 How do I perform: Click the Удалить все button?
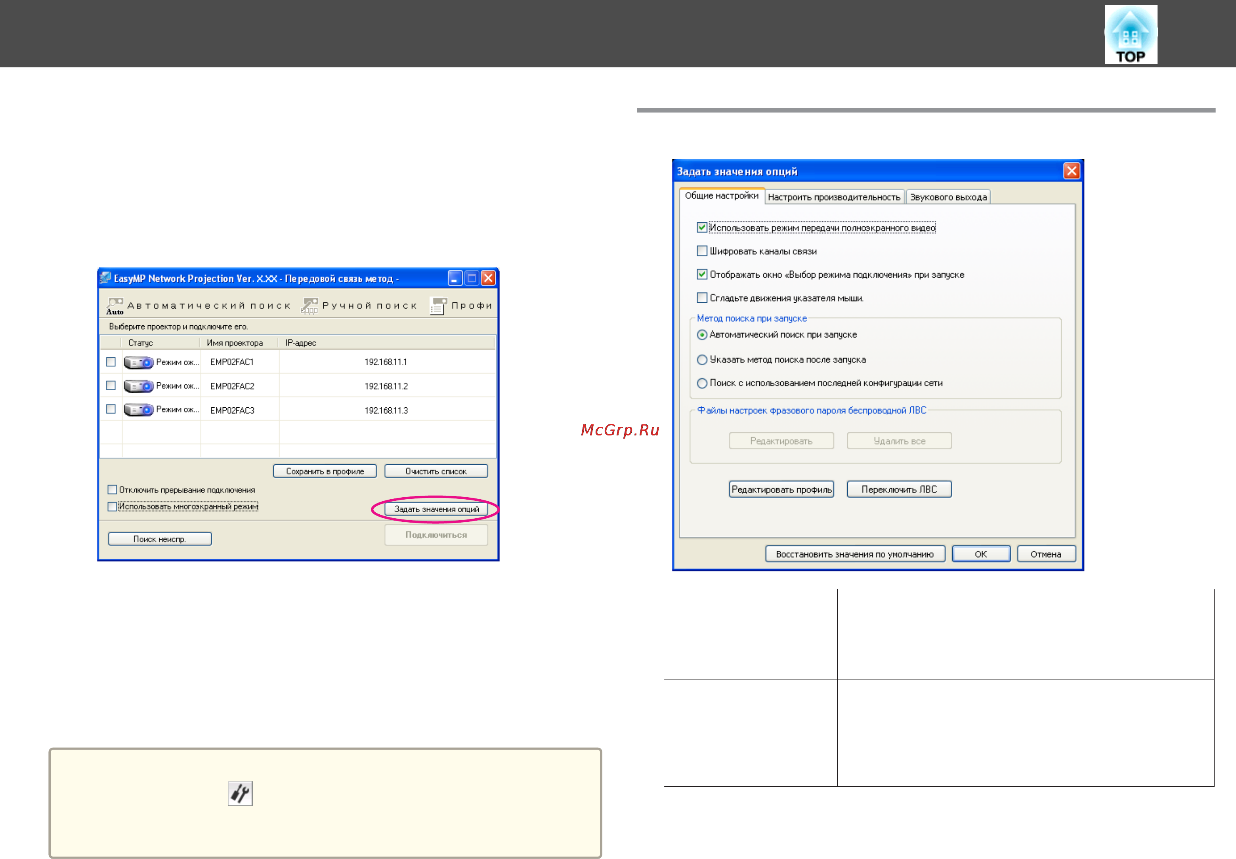[899, 441]
